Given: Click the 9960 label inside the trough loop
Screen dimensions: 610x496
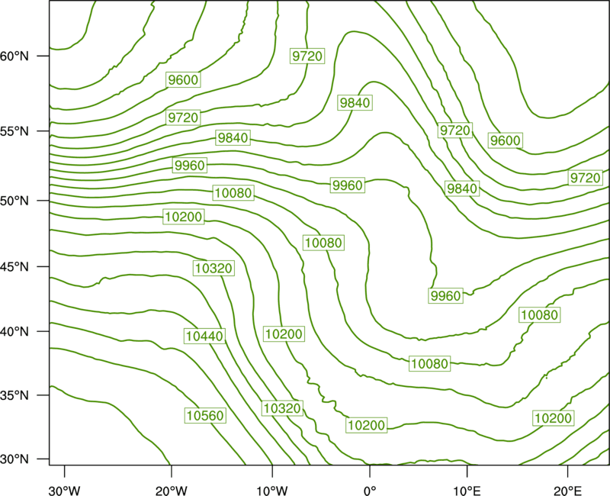Looking at the screenshot, I should click(445, 296).
